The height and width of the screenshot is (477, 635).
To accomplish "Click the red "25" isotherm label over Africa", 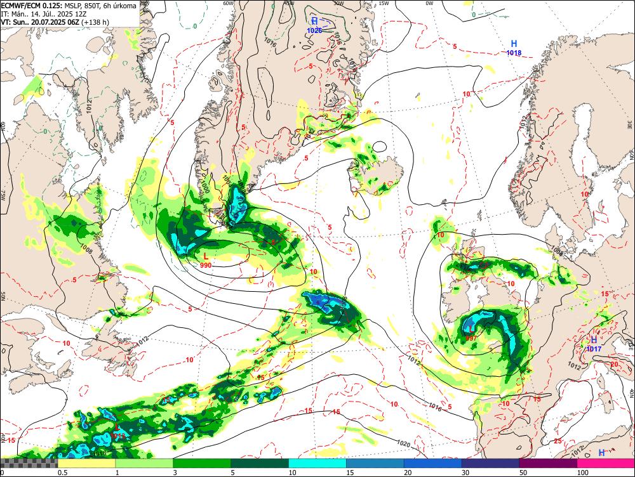I will 558,441.
